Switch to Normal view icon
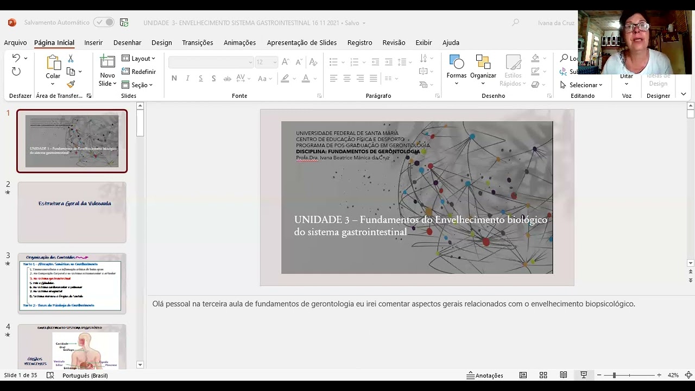695x391 pixels. click(x=523, y=375)
